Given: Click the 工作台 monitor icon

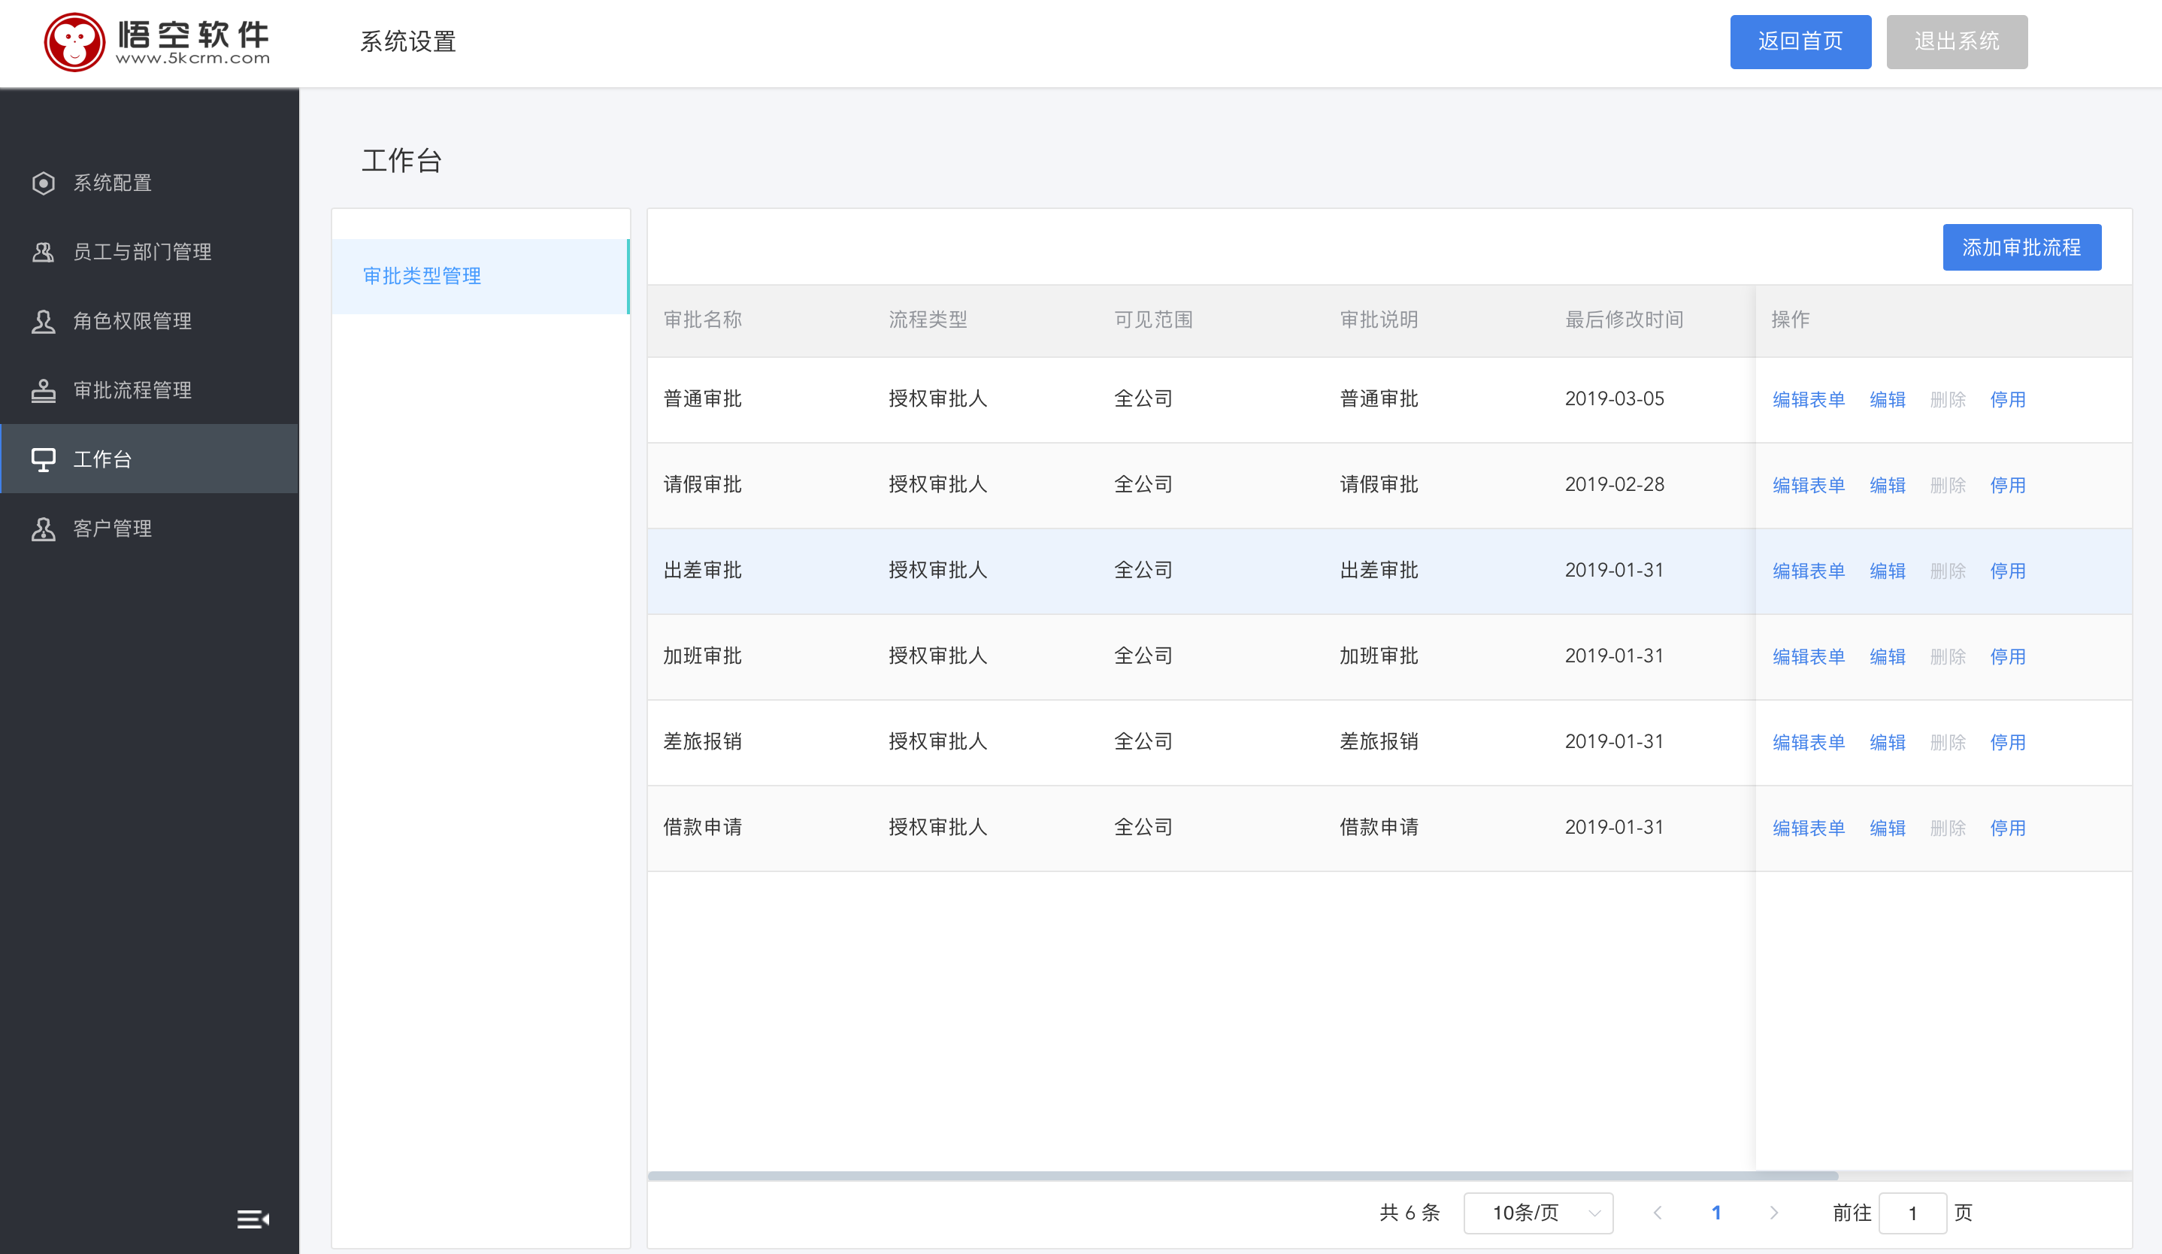Looking at the screenshot, I should [43, 460].
